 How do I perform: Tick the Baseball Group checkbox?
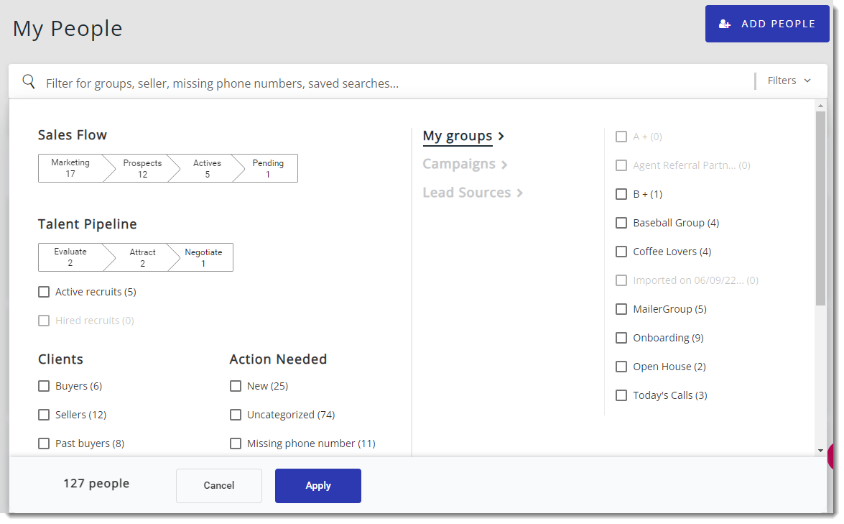pyautogui.click(x=621, y=223)
